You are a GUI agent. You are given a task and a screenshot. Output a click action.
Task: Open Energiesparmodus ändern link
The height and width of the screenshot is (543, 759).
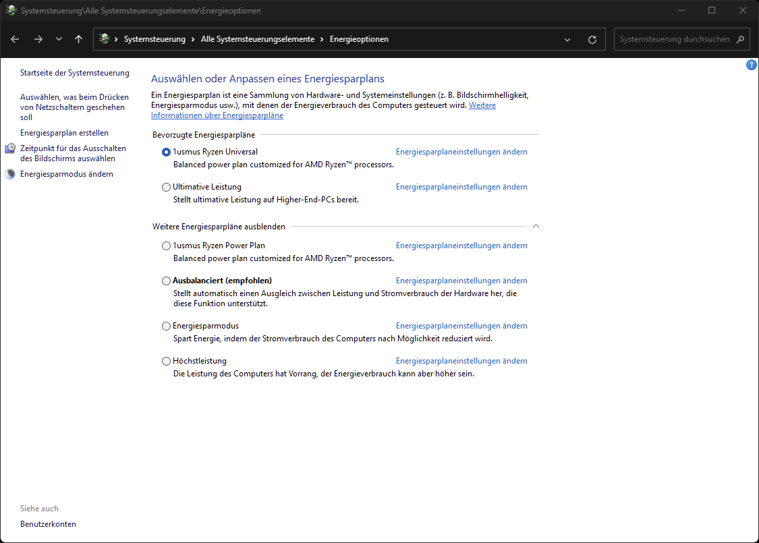[66, 174]
